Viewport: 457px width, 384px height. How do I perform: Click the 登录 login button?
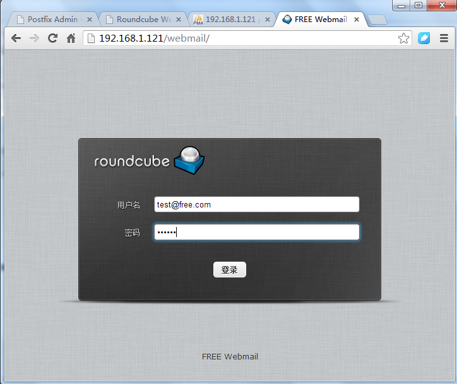click(x=230, y=270)
